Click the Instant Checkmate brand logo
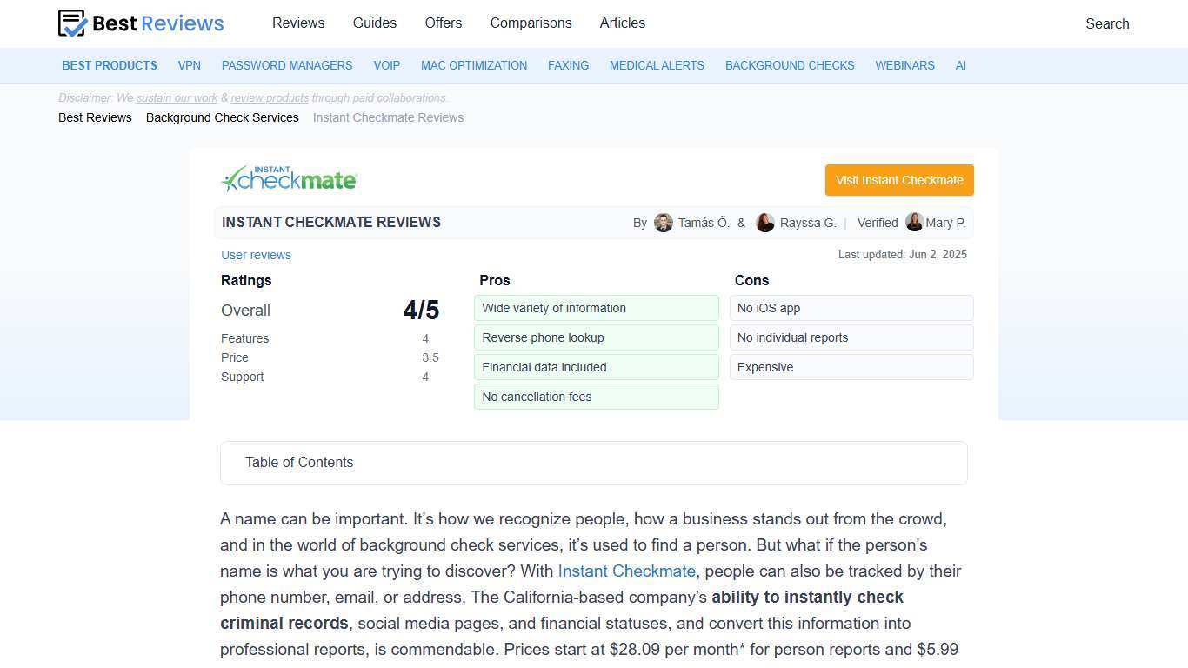Screen dimensions: 1188x668 point(289,178)
